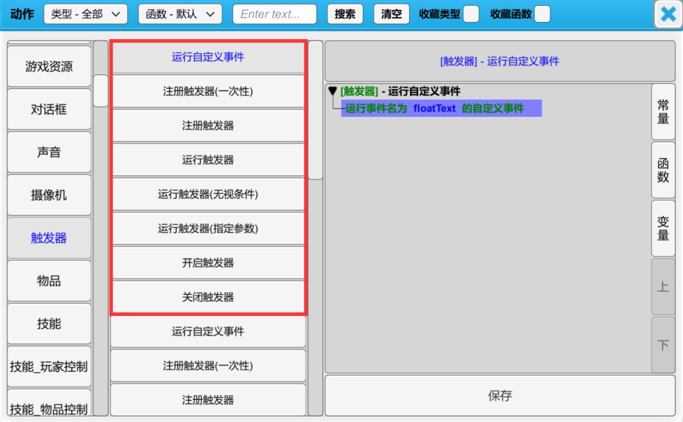
Task: Switch to the 变量 side tab
Action: (663, 228)
